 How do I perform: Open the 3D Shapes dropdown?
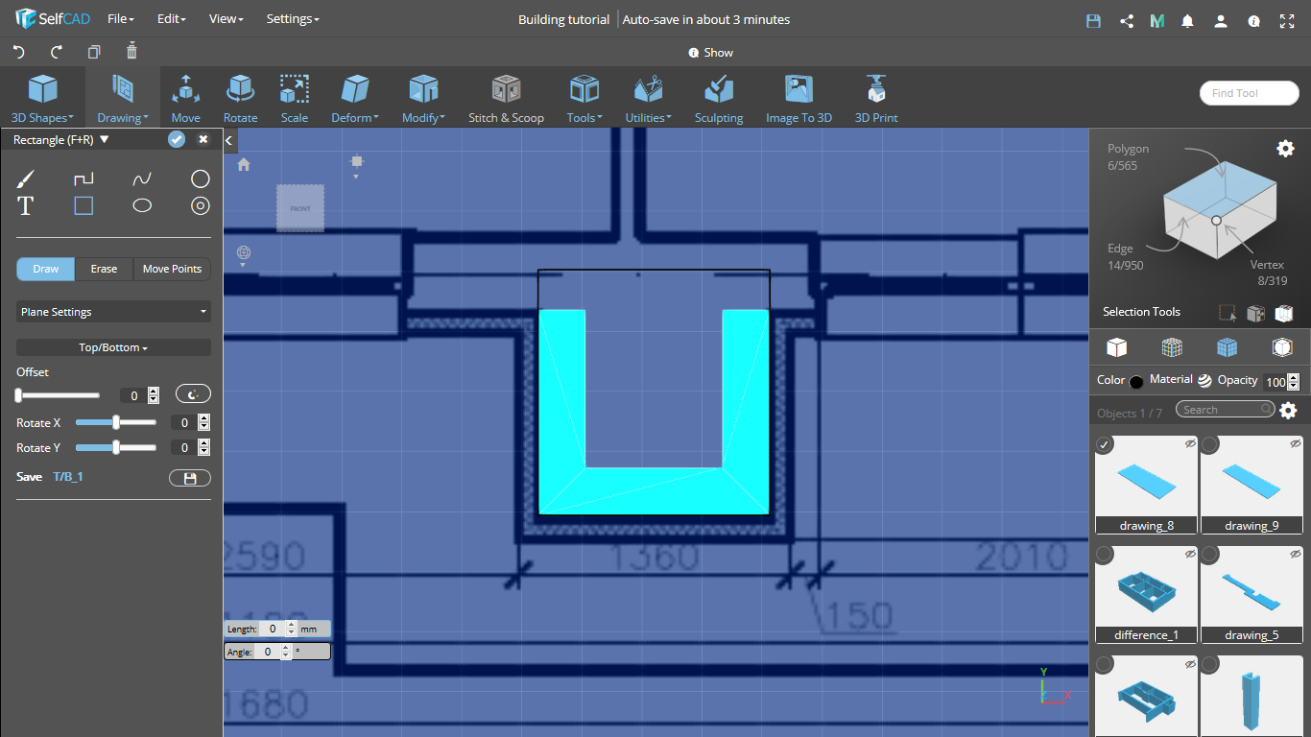[42, 99]
